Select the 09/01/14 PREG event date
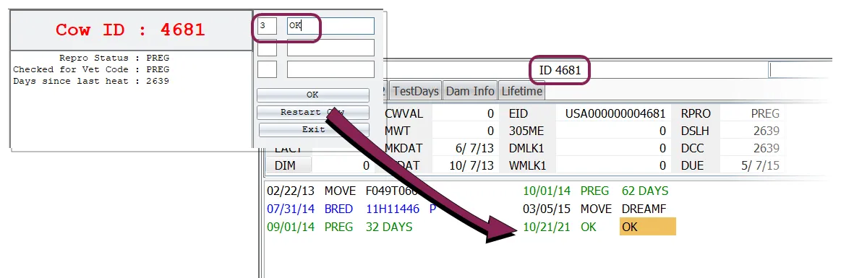The height and width of the screenshot is (278, 841). (x=291, y=227)
